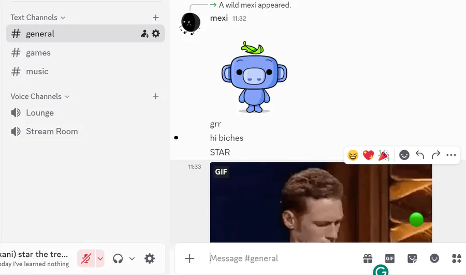The height and width of the screenshot is (275, 466).
Task: Open the sticker picker
Action: coord(412,258)
